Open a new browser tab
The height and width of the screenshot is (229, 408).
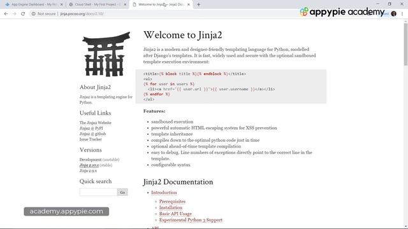(x=198, y=4)
